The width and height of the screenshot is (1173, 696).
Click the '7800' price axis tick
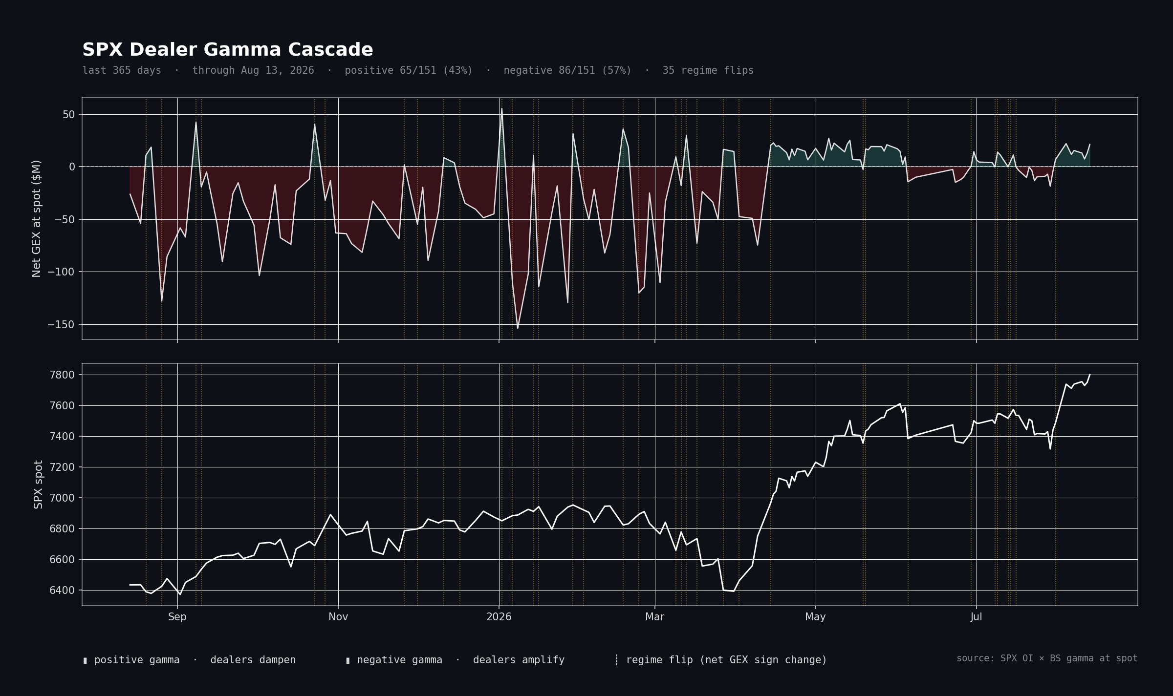pyautogui.click(x=63, y=375)
